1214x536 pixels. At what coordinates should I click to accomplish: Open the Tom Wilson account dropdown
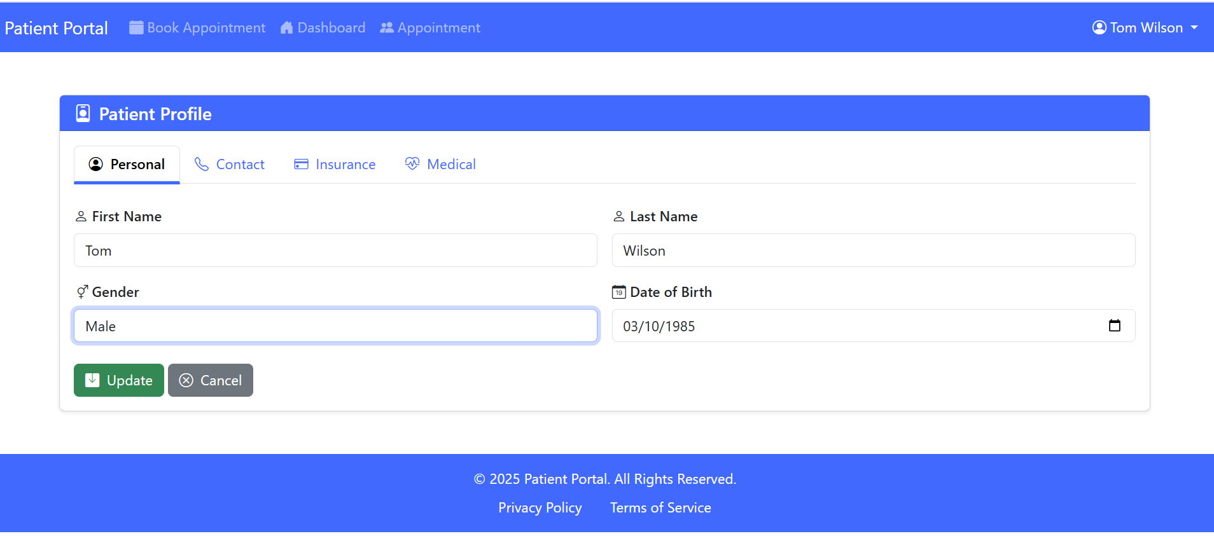pyautogui.click(x=1145, y=27)
